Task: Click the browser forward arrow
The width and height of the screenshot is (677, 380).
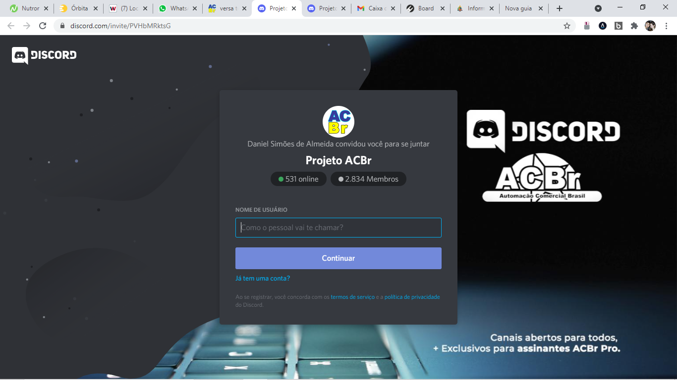Action: pos(27,26)
